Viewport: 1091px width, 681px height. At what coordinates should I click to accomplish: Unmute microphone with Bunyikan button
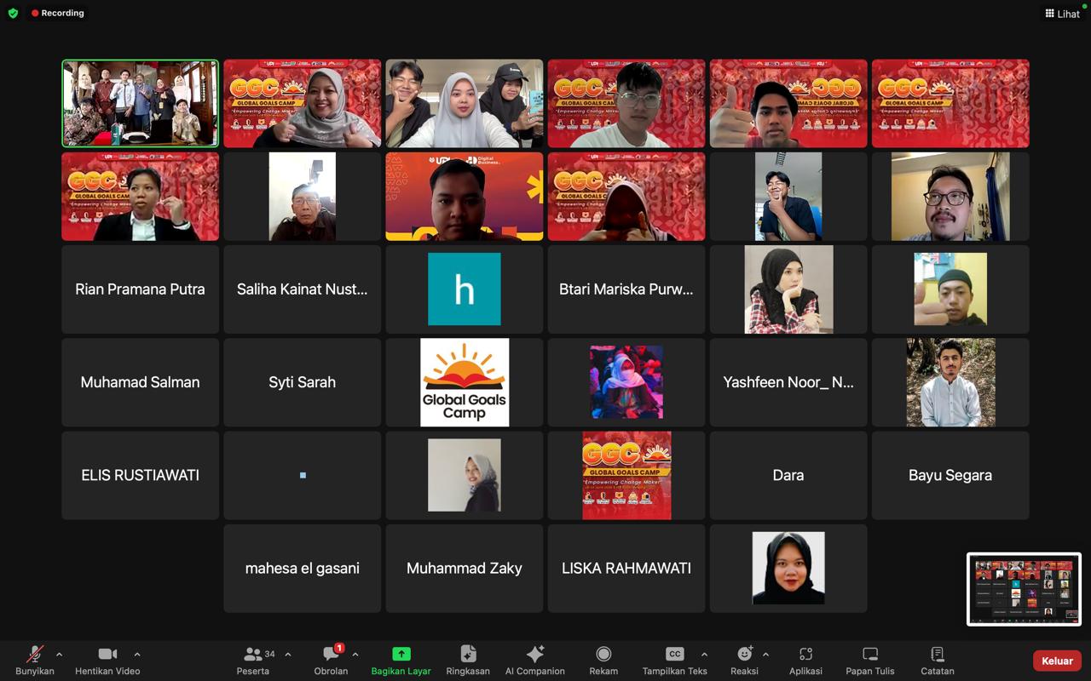[35, 660]
